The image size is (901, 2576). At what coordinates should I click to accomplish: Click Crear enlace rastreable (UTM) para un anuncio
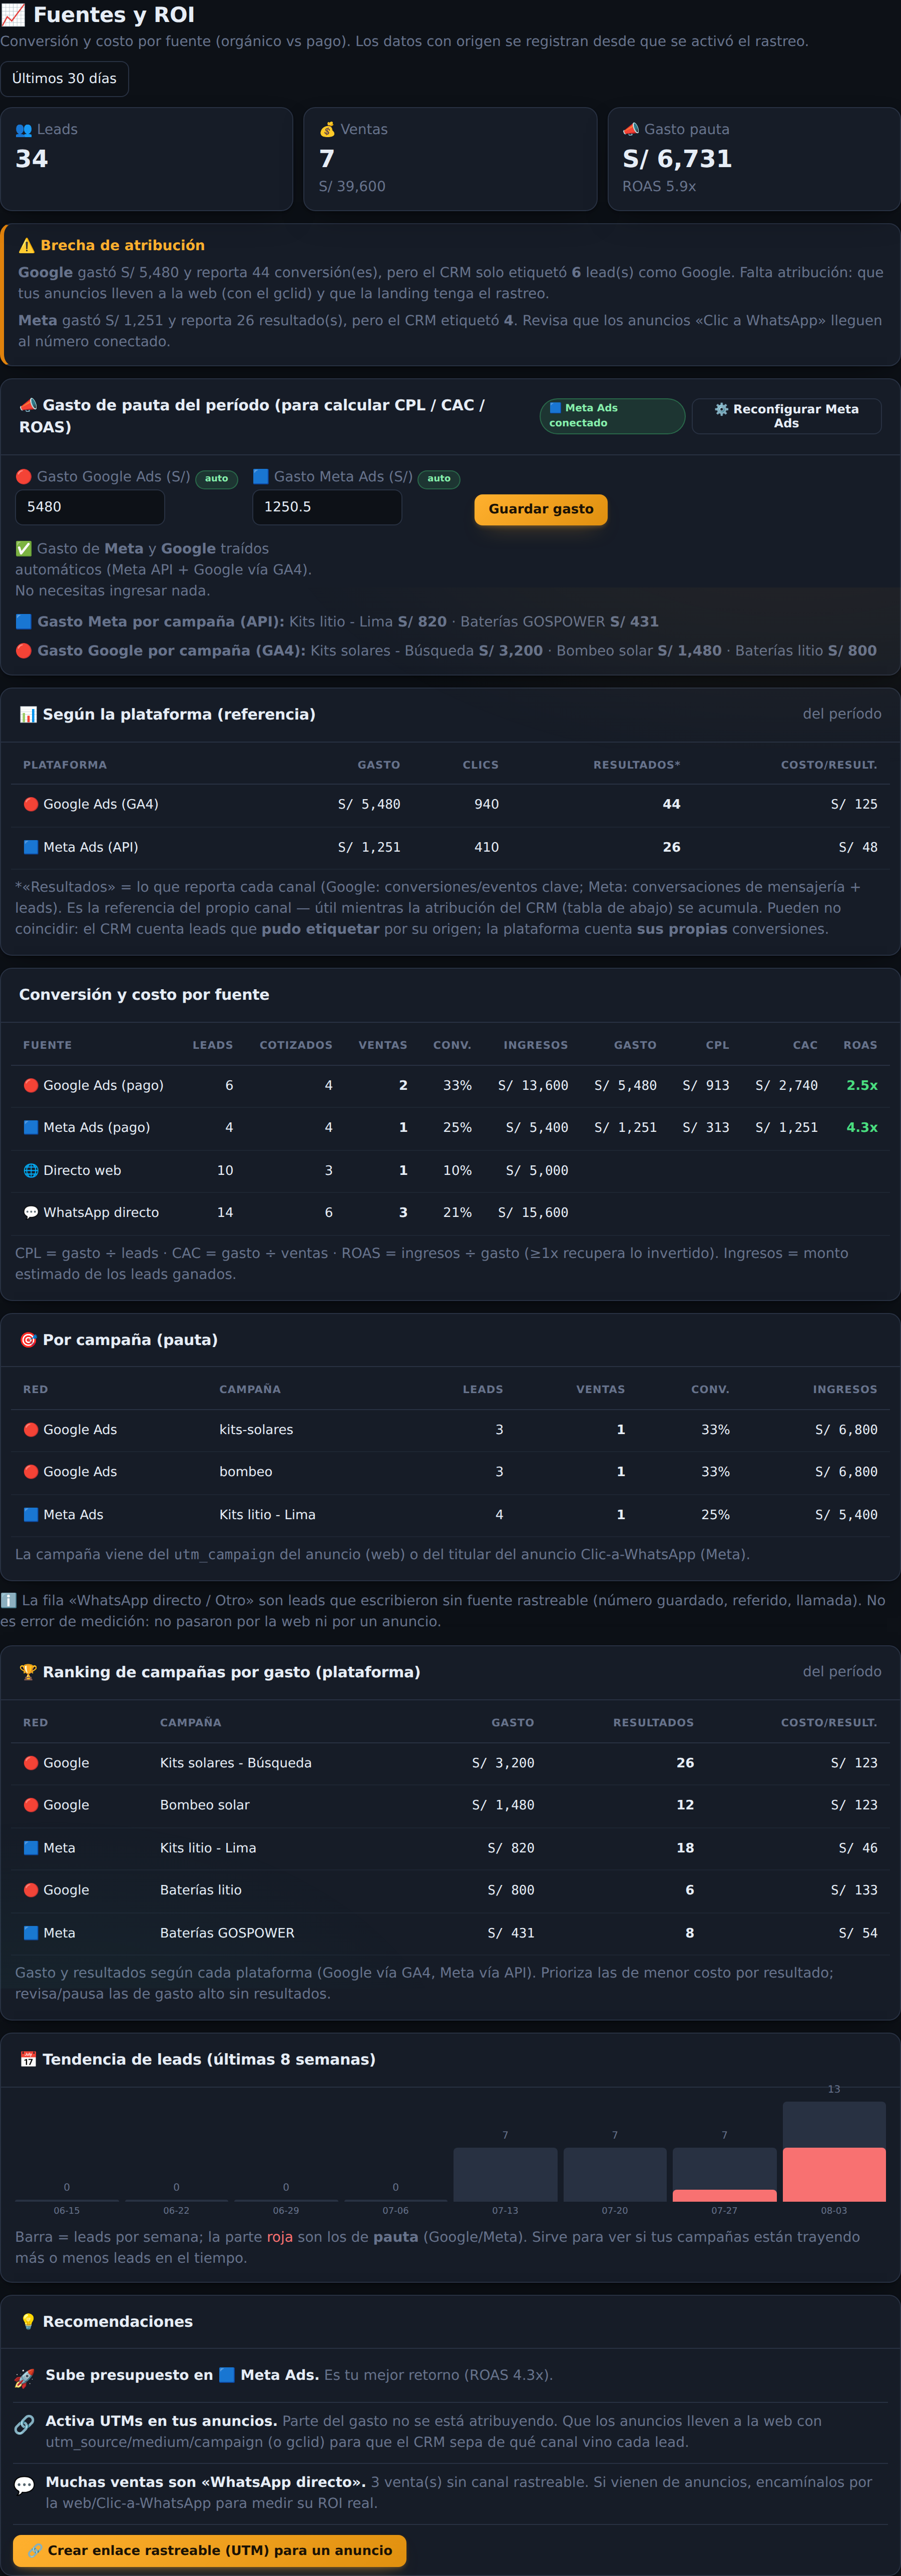coord(210,2550)
